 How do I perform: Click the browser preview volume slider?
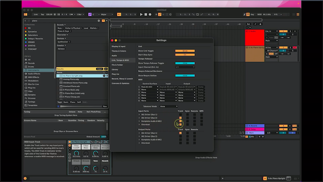(81, 107)
